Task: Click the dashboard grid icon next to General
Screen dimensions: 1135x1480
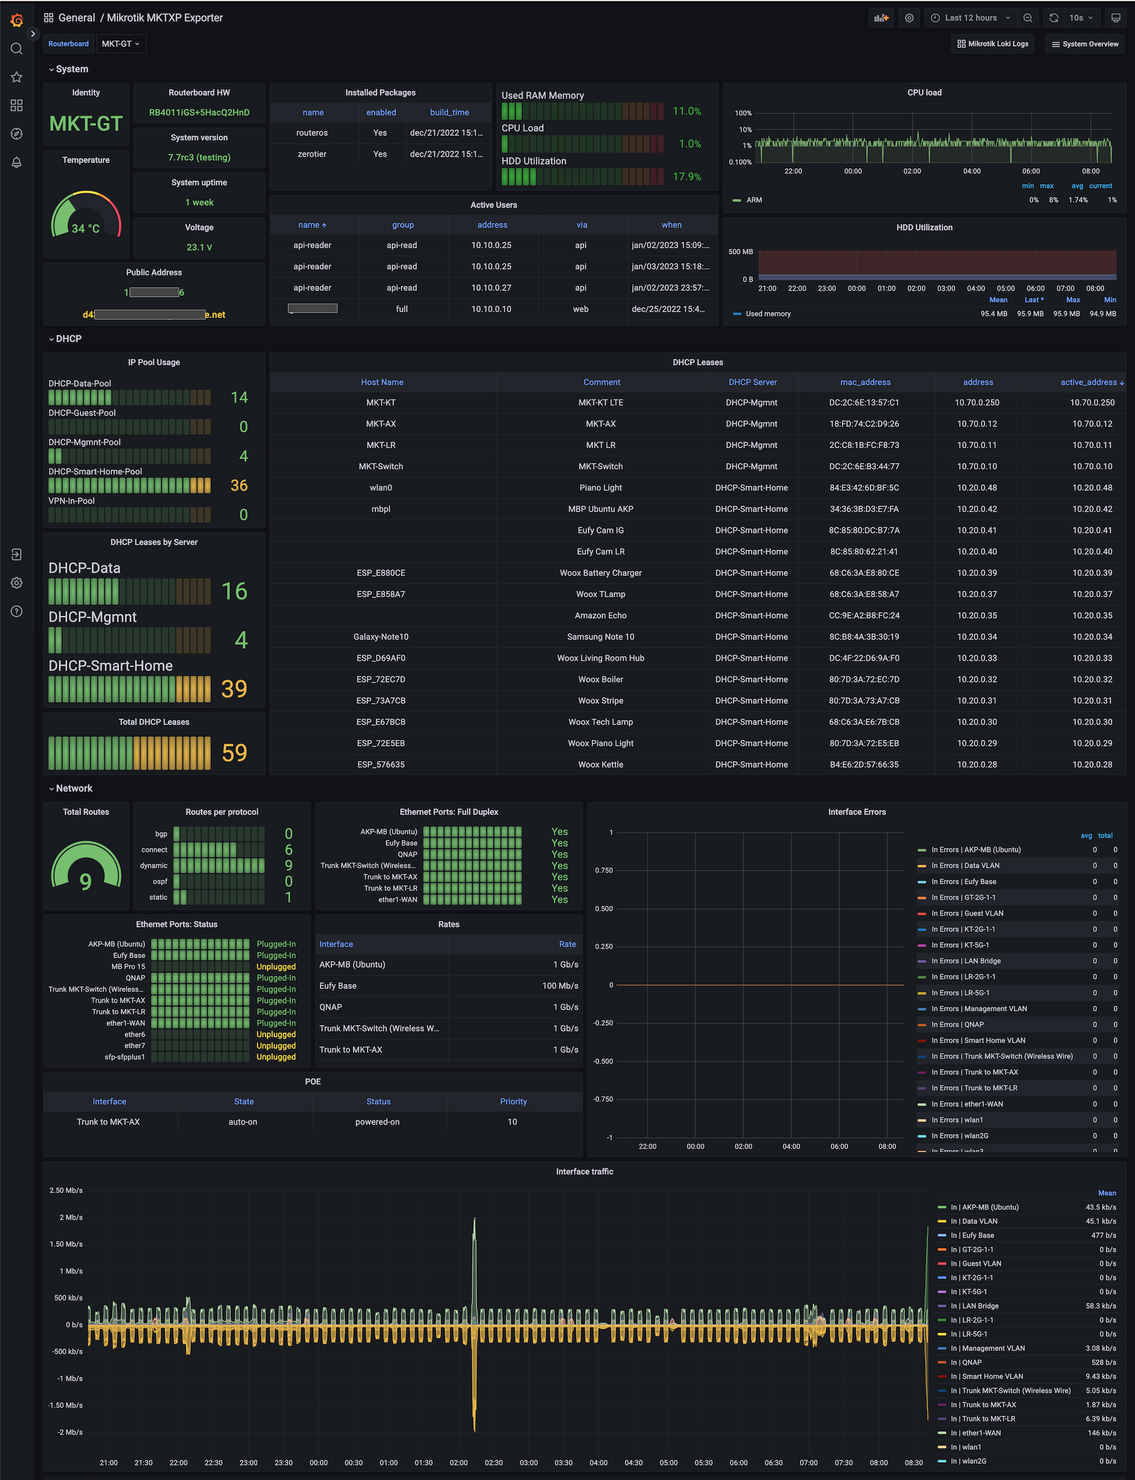Action: pyautogui.click(x=48, y=18)
